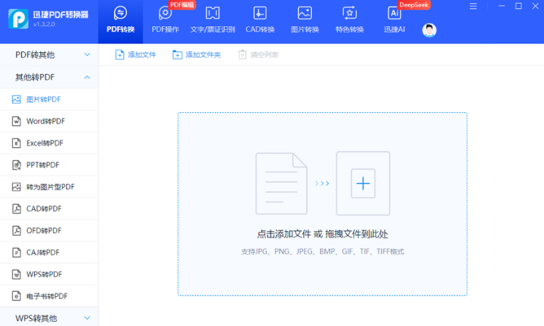
Task: Click 添加文件夹 button
Action: click(197, 54)
